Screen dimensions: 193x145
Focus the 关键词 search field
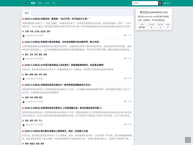[145, 3]
